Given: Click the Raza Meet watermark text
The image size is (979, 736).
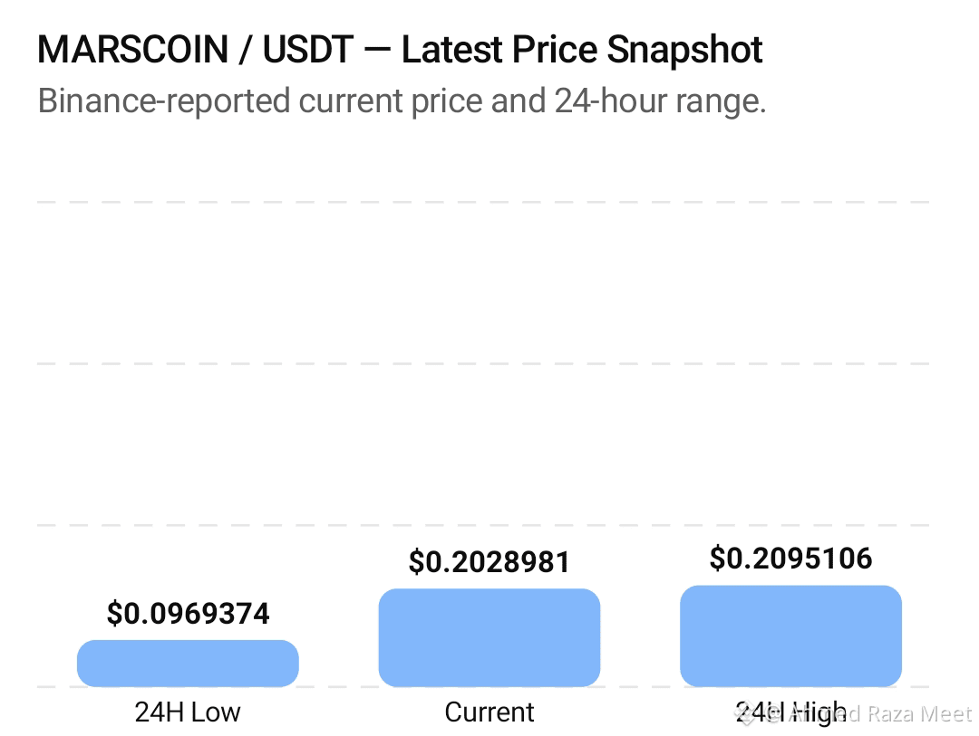Looking at the screenshot, I should click(x=920, y=713).
